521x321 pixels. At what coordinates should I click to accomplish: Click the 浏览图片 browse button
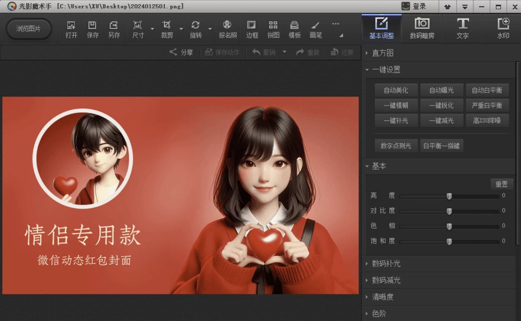(29, 29)
